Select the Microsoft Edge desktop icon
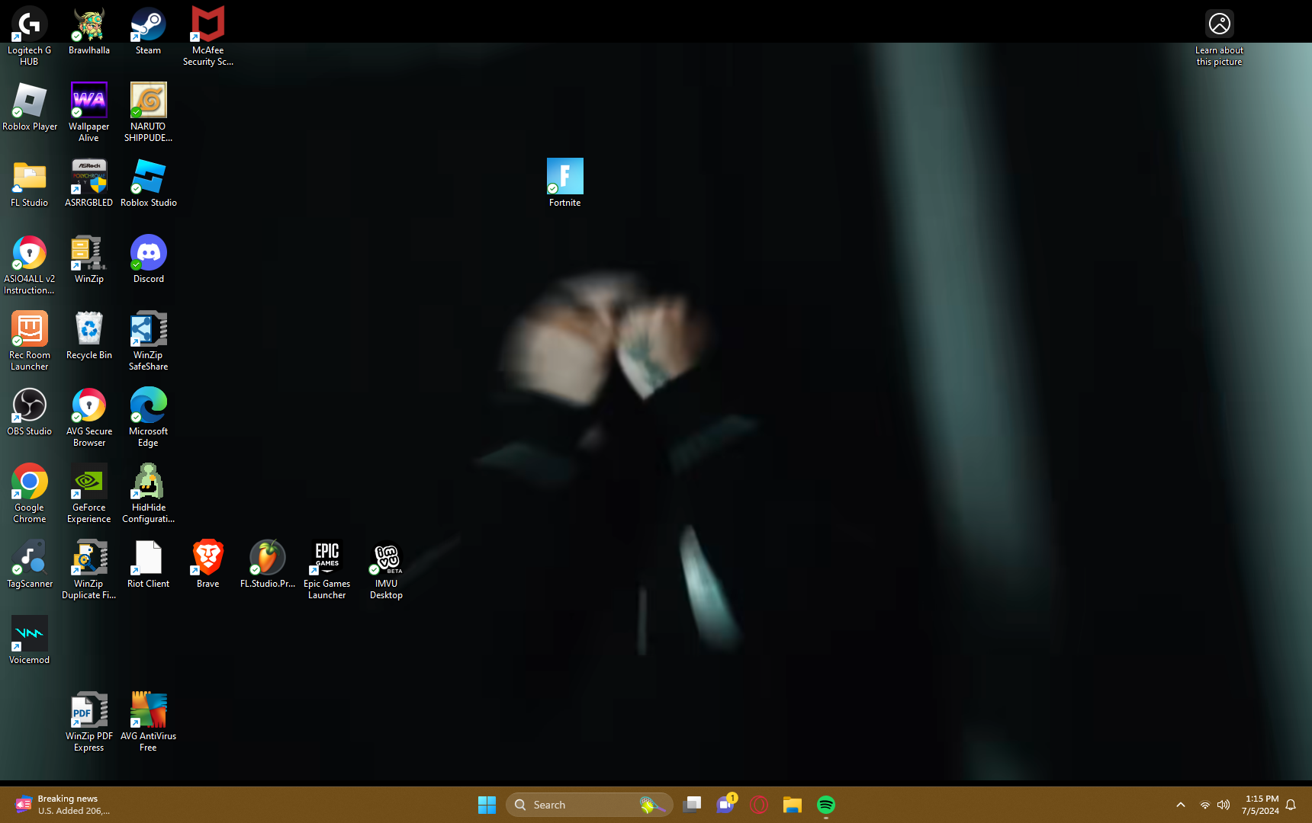 [x=148, y=417]
